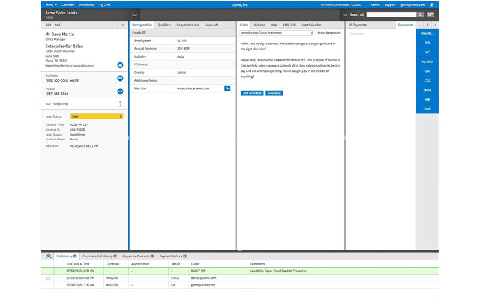Dial the Business phone number icon
Viewport: 480px width, 300px height.
(120, 79)
